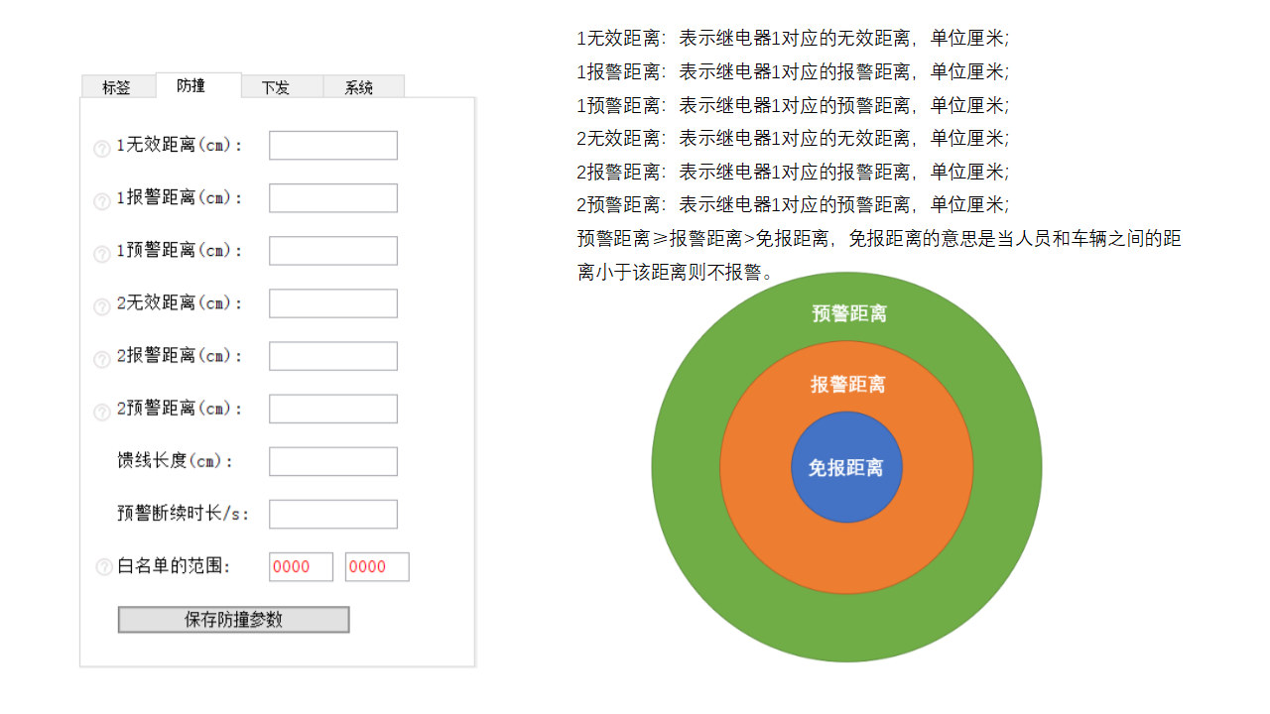
Task: Click the 保存防撞参数 button
Action: click(233, 620)
